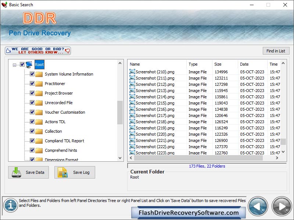Viewport: 294px width, 220px height.
Task: Click the Root computer icon
Action: (29, 65)
